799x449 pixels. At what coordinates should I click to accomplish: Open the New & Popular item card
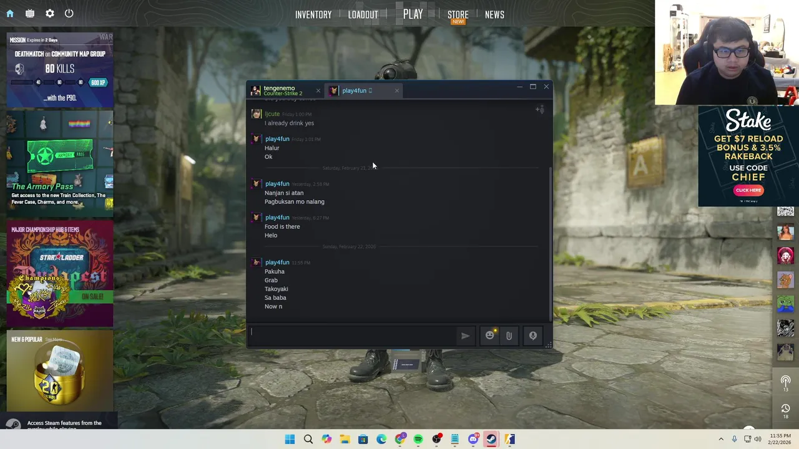point(60,371)
